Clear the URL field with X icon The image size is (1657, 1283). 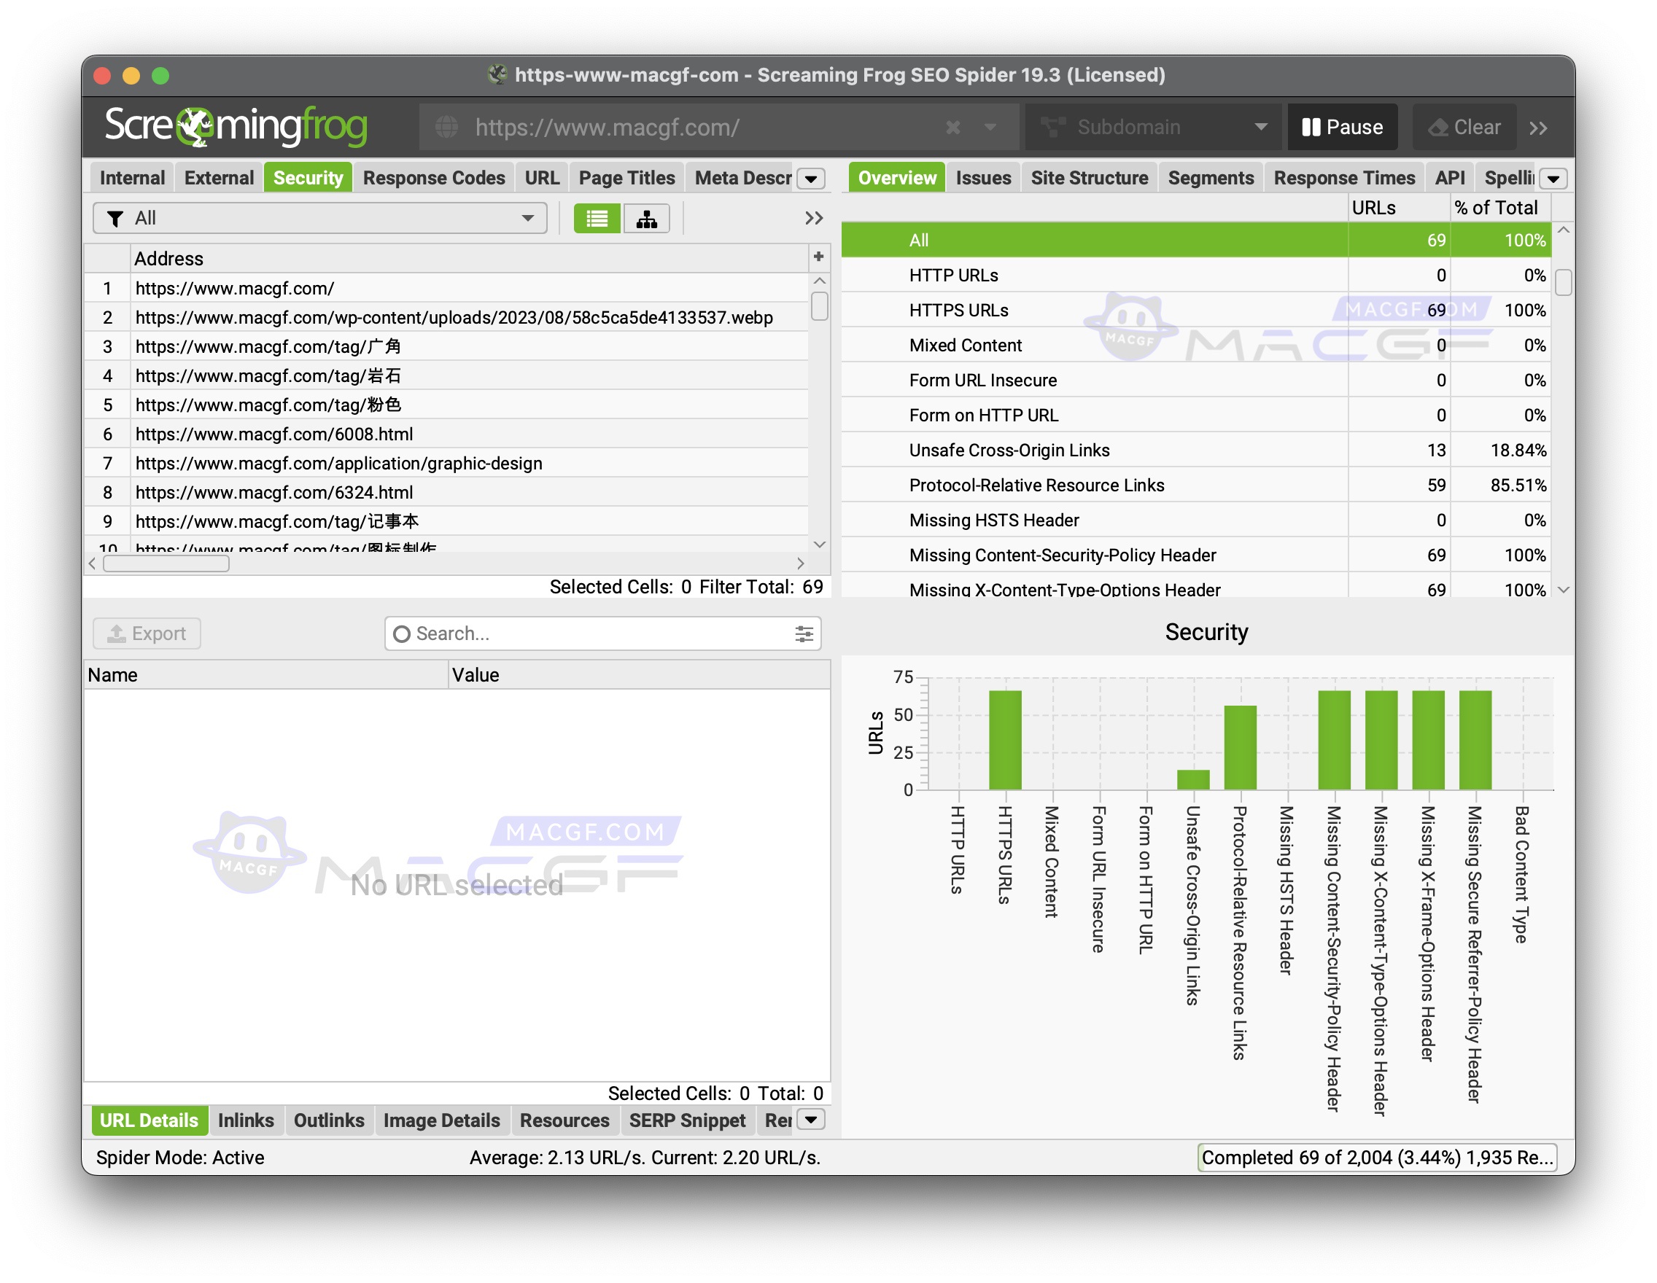953,127
